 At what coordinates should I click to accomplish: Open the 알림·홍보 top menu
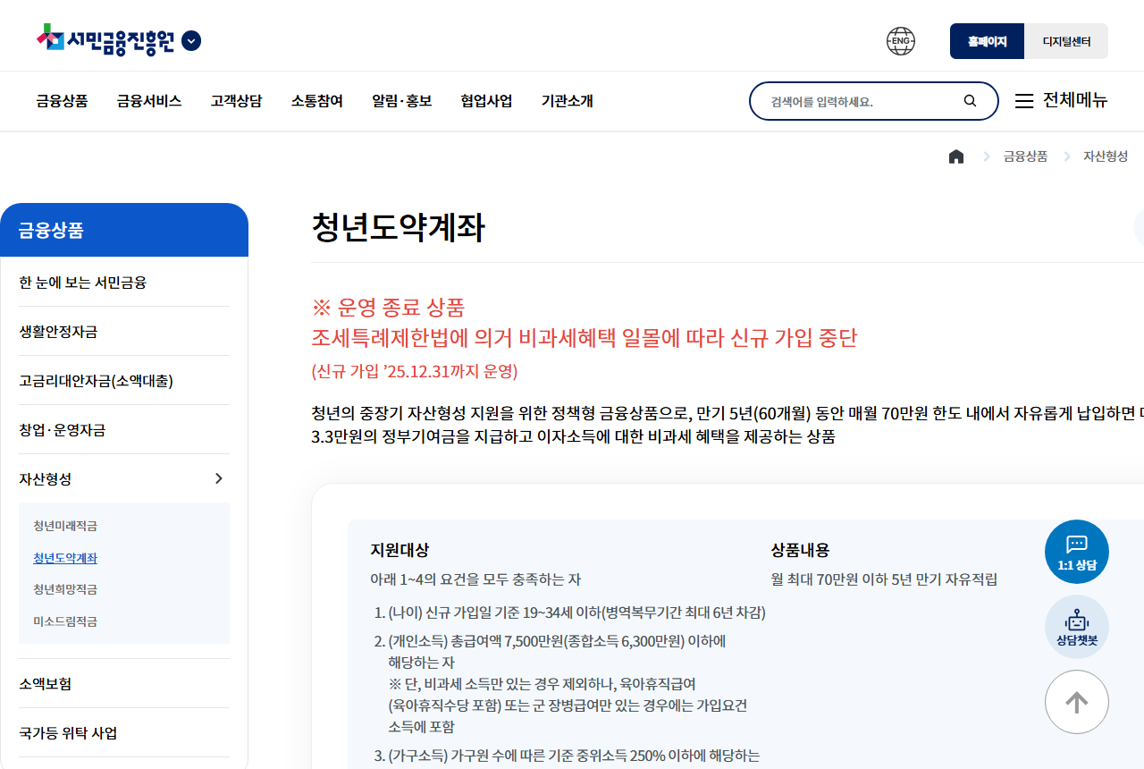click(x=402, y=101)
